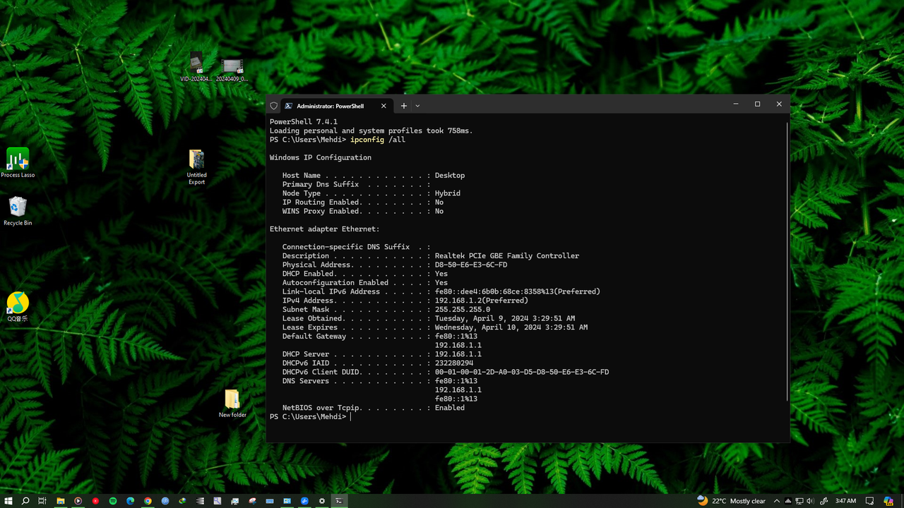Screen dimensions: 904x508
Task: Open the volume tray icon
Action: 810,501
